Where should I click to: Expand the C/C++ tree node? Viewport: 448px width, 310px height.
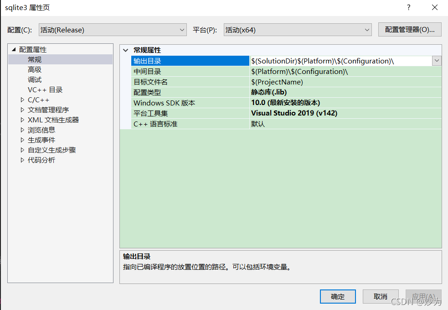(23, 100)
